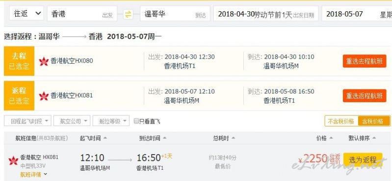Switch to 含税价格 price view
The width and height of the screenshot is (392, 181).
[373, 121]
